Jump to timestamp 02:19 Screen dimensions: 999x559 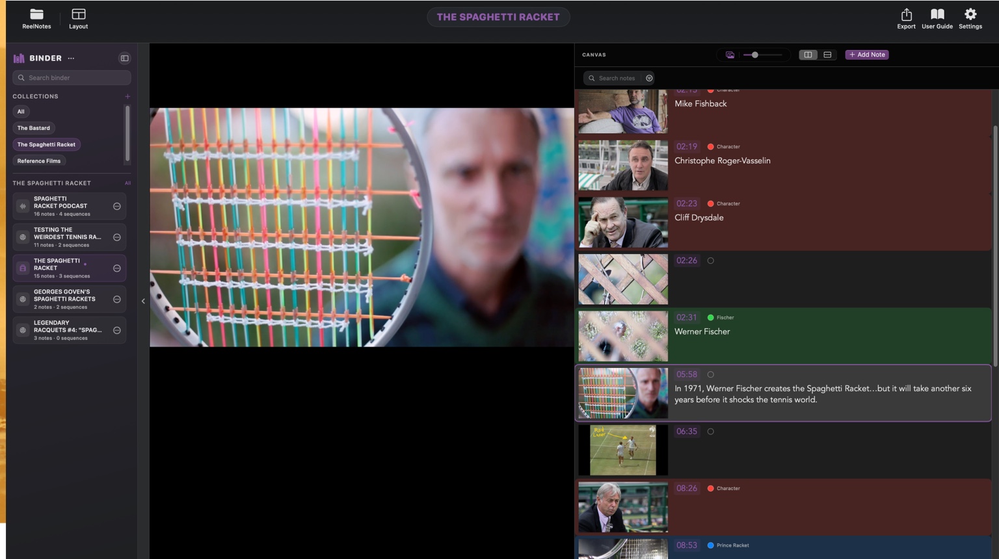click(686, 146)
